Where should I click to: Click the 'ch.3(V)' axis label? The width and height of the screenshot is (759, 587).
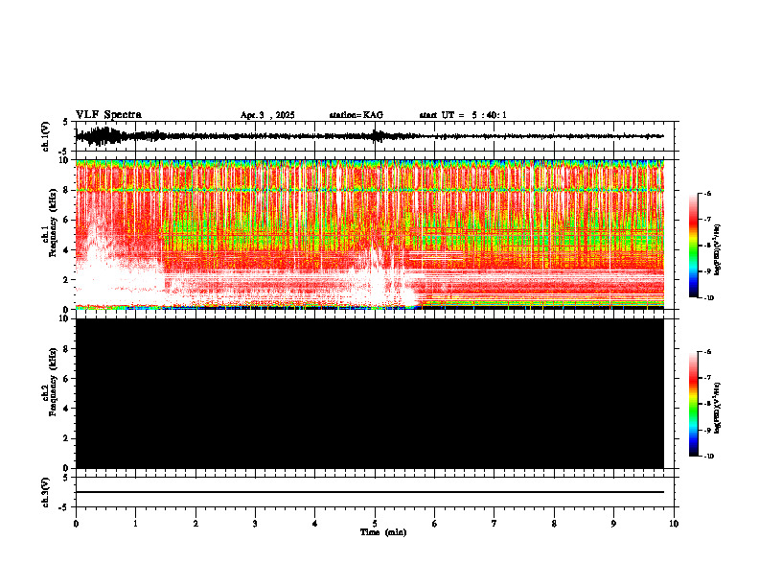pyautogui.click(x=46, y=492)
